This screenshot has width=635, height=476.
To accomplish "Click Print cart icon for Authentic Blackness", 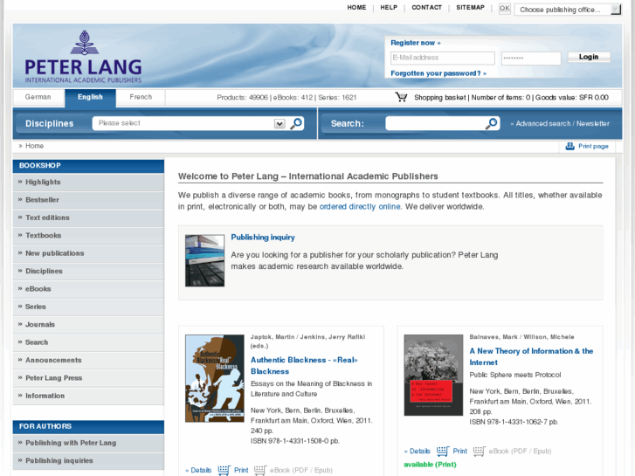I will click(x=224, y=470).
